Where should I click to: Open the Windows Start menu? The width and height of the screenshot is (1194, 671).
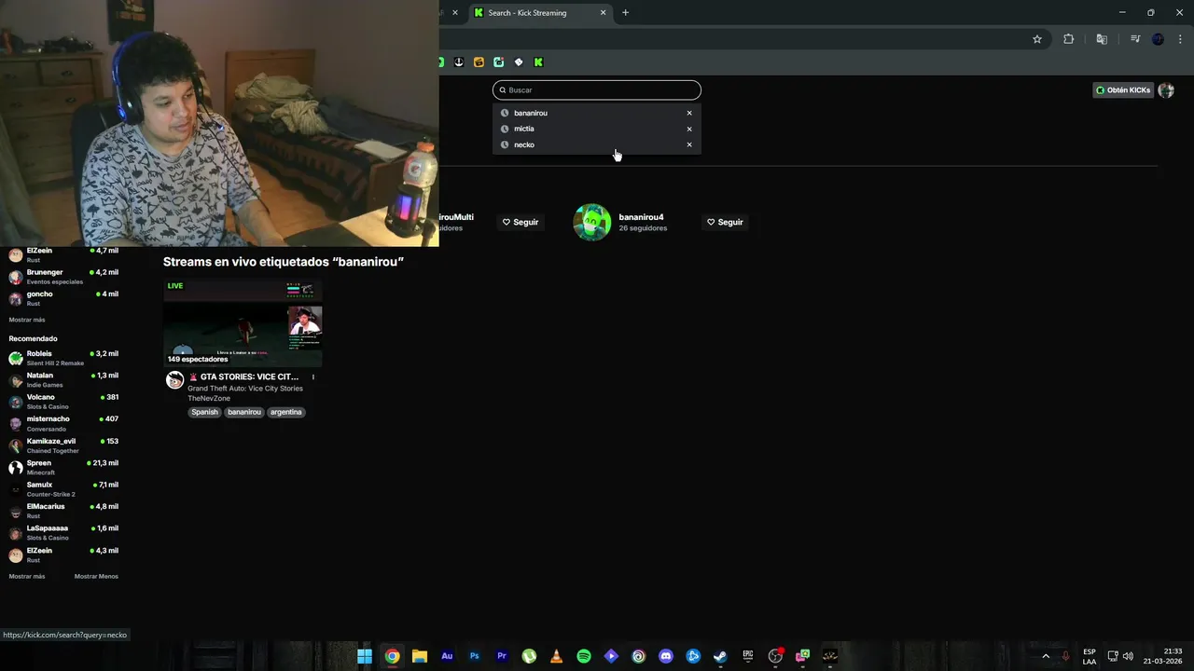365,656
